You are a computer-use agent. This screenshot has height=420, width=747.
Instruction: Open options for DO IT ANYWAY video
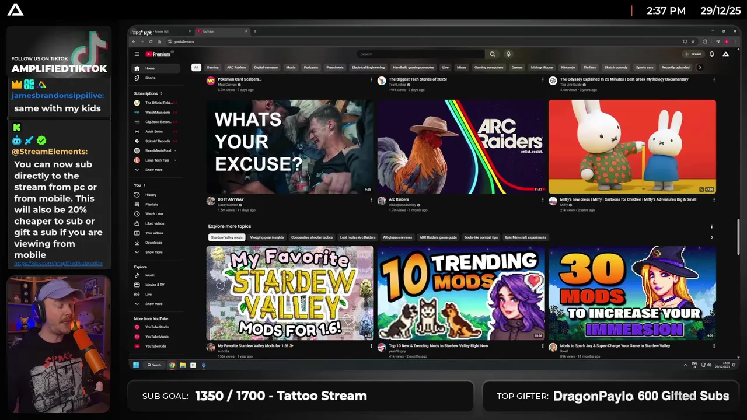pyautogui.click(x=371, y=200)
